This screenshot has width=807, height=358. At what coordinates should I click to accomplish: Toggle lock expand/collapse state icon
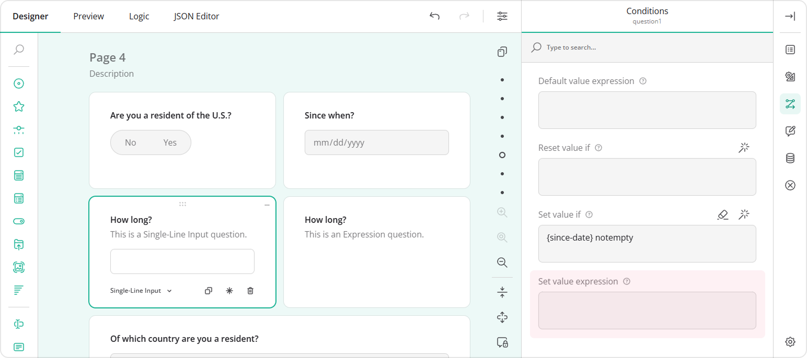click(x=502, y=342)
